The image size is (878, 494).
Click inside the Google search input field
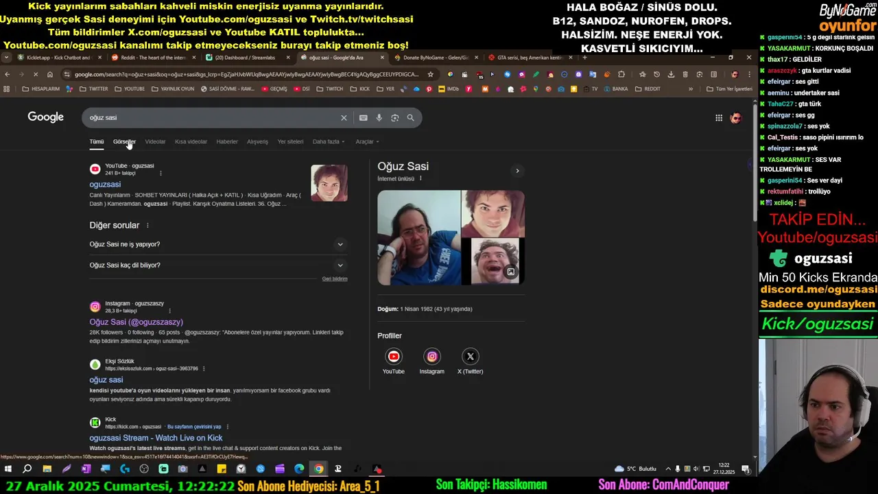coord(213,118)
